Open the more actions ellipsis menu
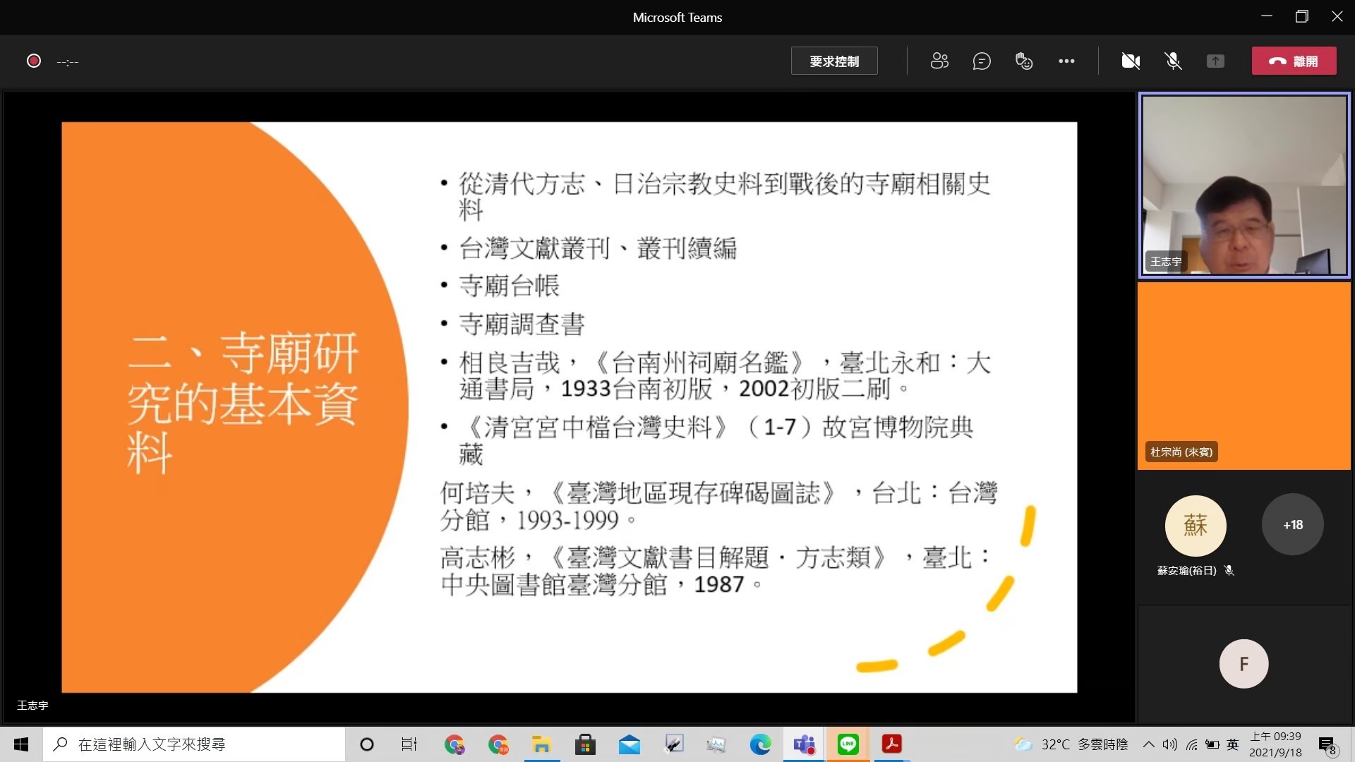This screenshot has width=1355, height=762. tap(1066, 61)
